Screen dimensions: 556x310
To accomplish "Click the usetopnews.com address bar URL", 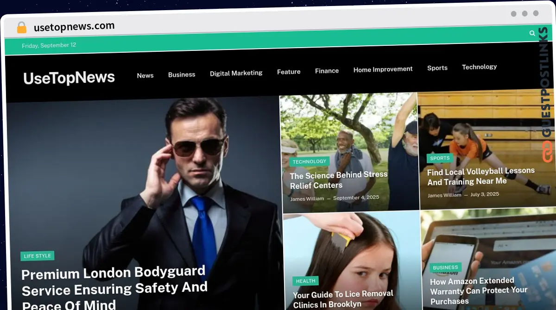I will click(74, 27).
